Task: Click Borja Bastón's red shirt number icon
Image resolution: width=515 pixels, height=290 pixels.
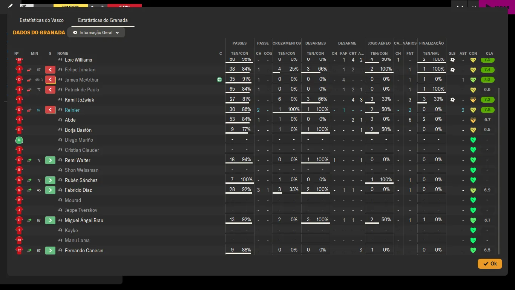Action: point(19,130)
